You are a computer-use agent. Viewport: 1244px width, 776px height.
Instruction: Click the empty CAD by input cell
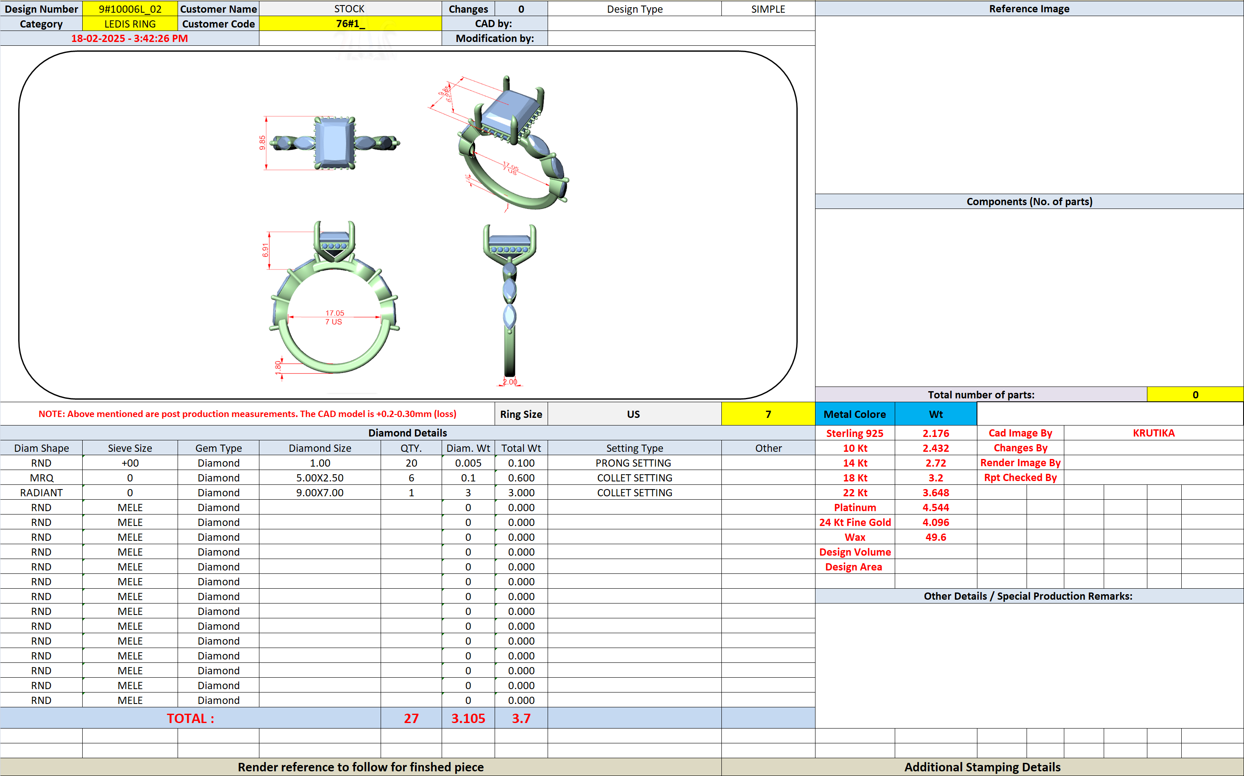(x=681, y=24)
